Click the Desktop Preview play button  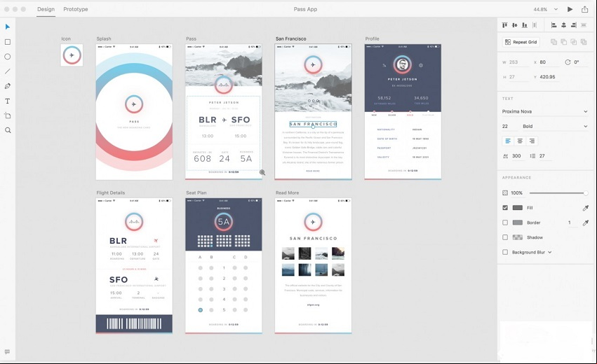point(570,9)
